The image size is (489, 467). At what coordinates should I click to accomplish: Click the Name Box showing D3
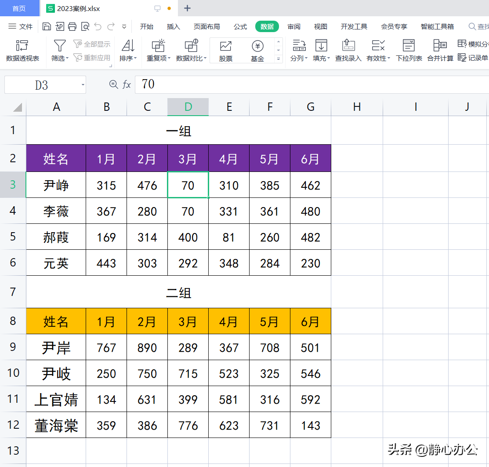pos(42,85)
